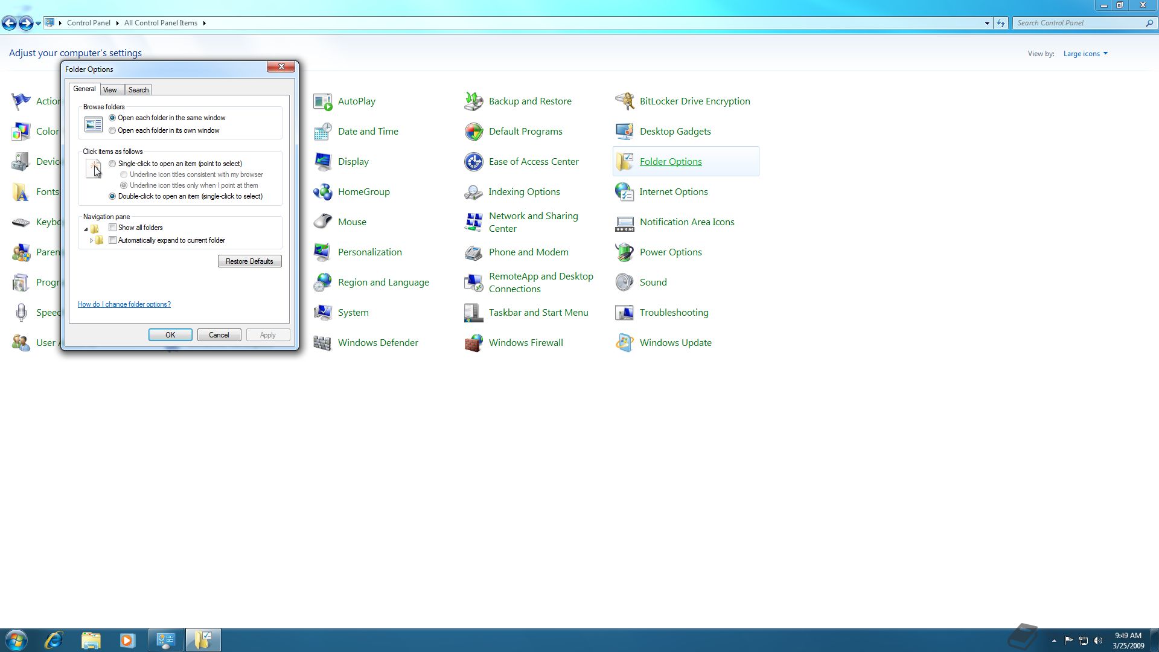
Task: Expand the Control Panel breadcrumb arrow
Action: click(x=117, y=23)
